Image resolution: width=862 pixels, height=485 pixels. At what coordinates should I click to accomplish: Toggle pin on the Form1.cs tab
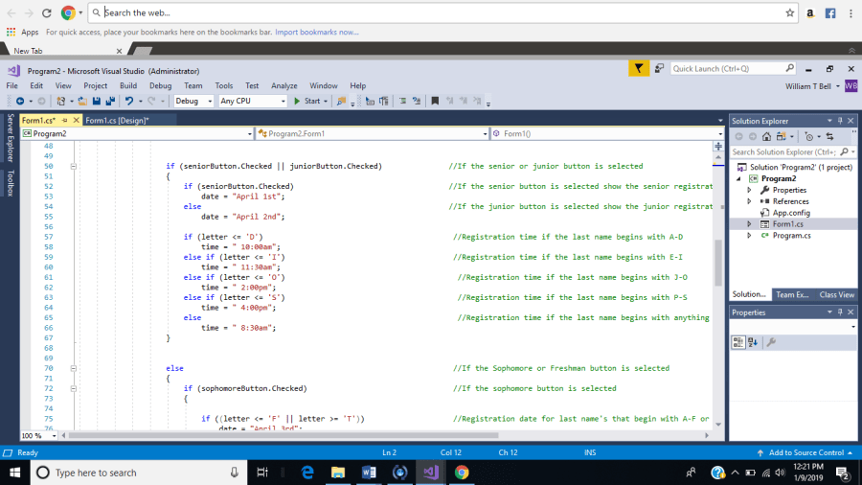[x=63, y=121]
